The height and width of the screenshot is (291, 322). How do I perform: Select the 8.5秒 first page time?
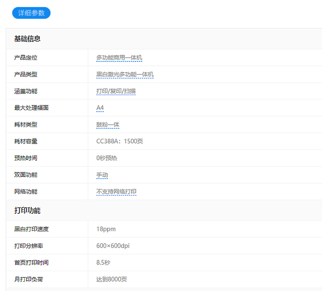pos(103,263)
